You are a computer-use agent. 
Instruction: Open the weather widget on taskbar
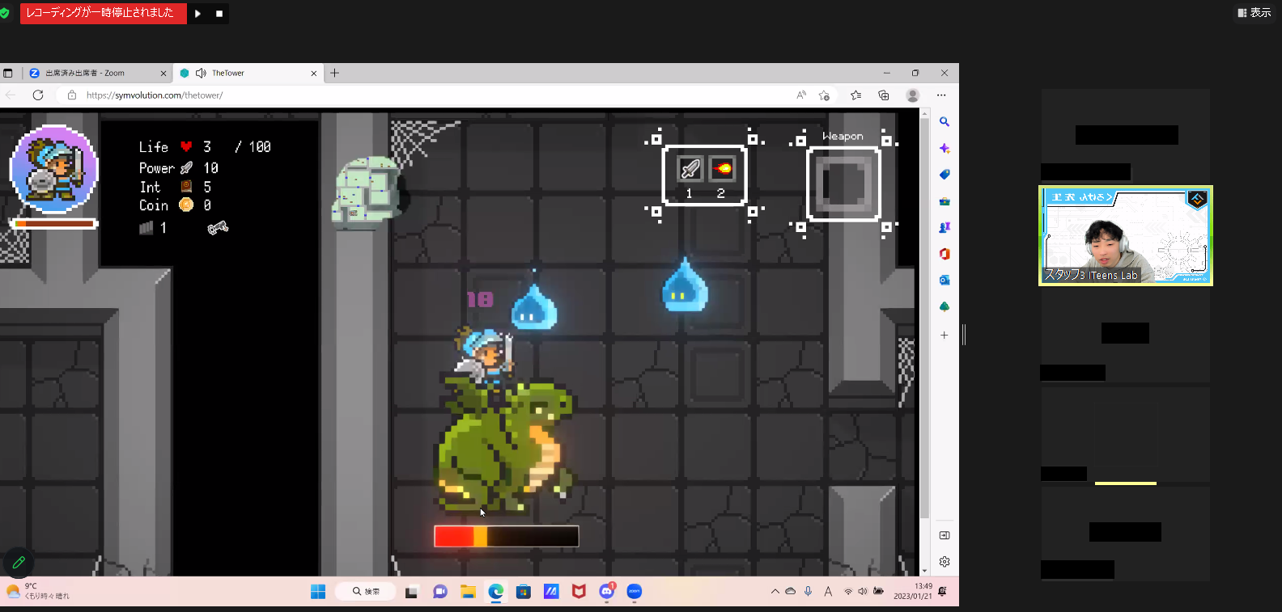coord(38,592)
